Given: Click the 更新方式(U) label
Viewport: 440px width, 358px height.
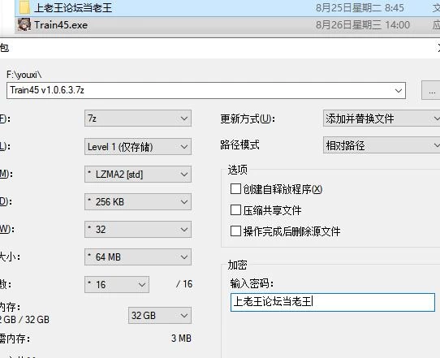Looking at the screenshot, I should click(x=248, y=119).
